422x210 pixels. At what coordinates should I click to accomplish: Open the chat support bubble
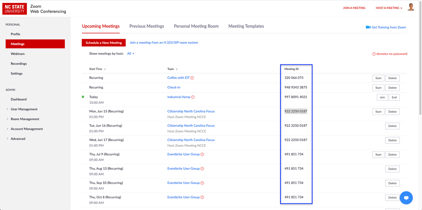click(x=406, y=198)
